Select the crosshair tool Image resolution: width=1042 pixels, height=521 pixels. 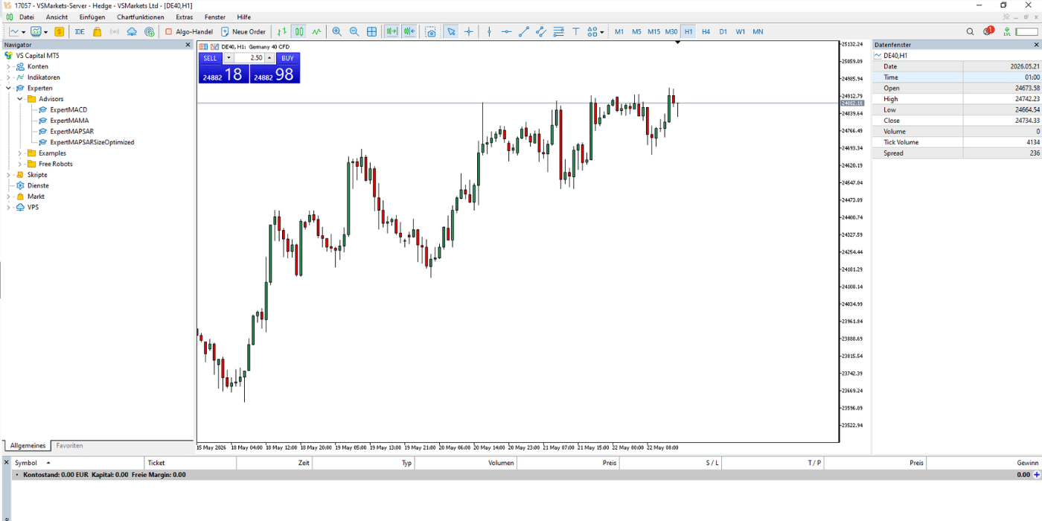pyautogui.click(x=469, y=32)
